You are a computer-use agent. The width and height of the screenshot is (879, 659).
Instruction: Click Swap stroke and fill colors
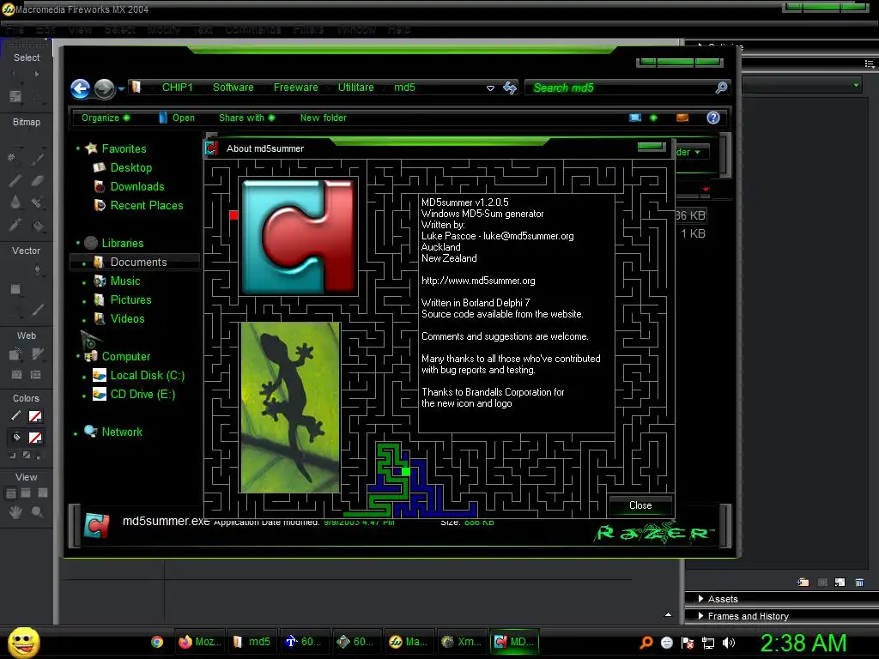pyautogui.click(x=39, y=456)
